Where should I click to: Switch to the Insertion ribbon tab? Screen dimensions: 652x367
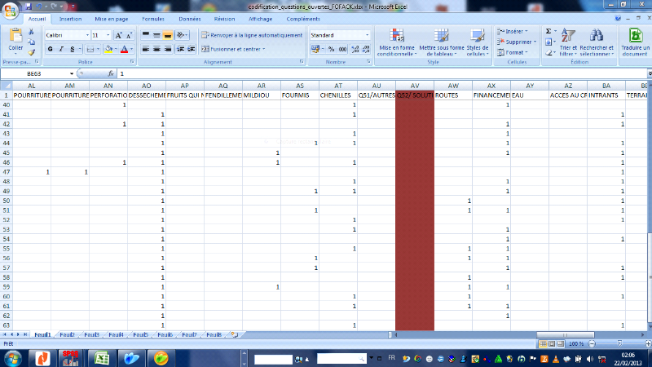(x=70, y=19)
